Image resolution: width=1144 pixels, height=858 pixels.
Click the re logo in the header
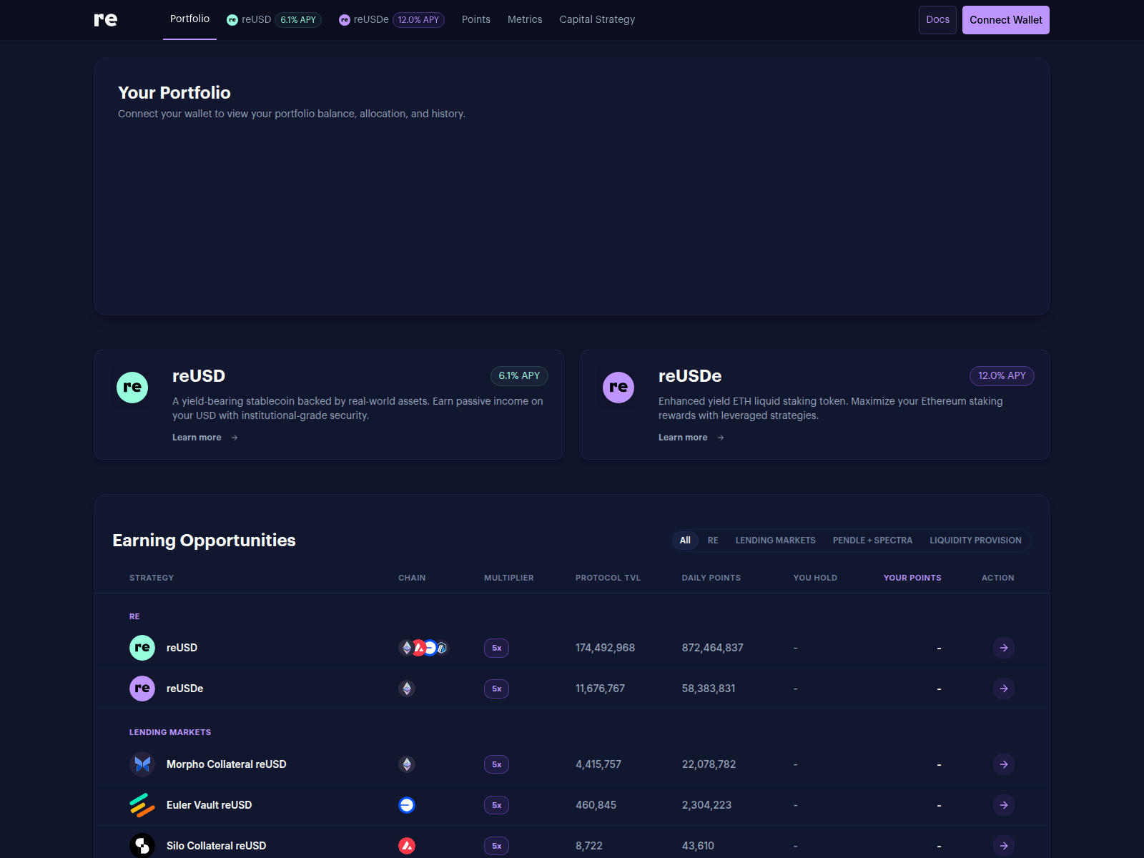106,20
